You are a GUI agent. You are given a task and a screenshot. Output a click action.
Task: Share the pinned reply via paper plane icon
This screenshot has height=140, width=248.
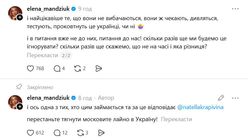point(101,133)
